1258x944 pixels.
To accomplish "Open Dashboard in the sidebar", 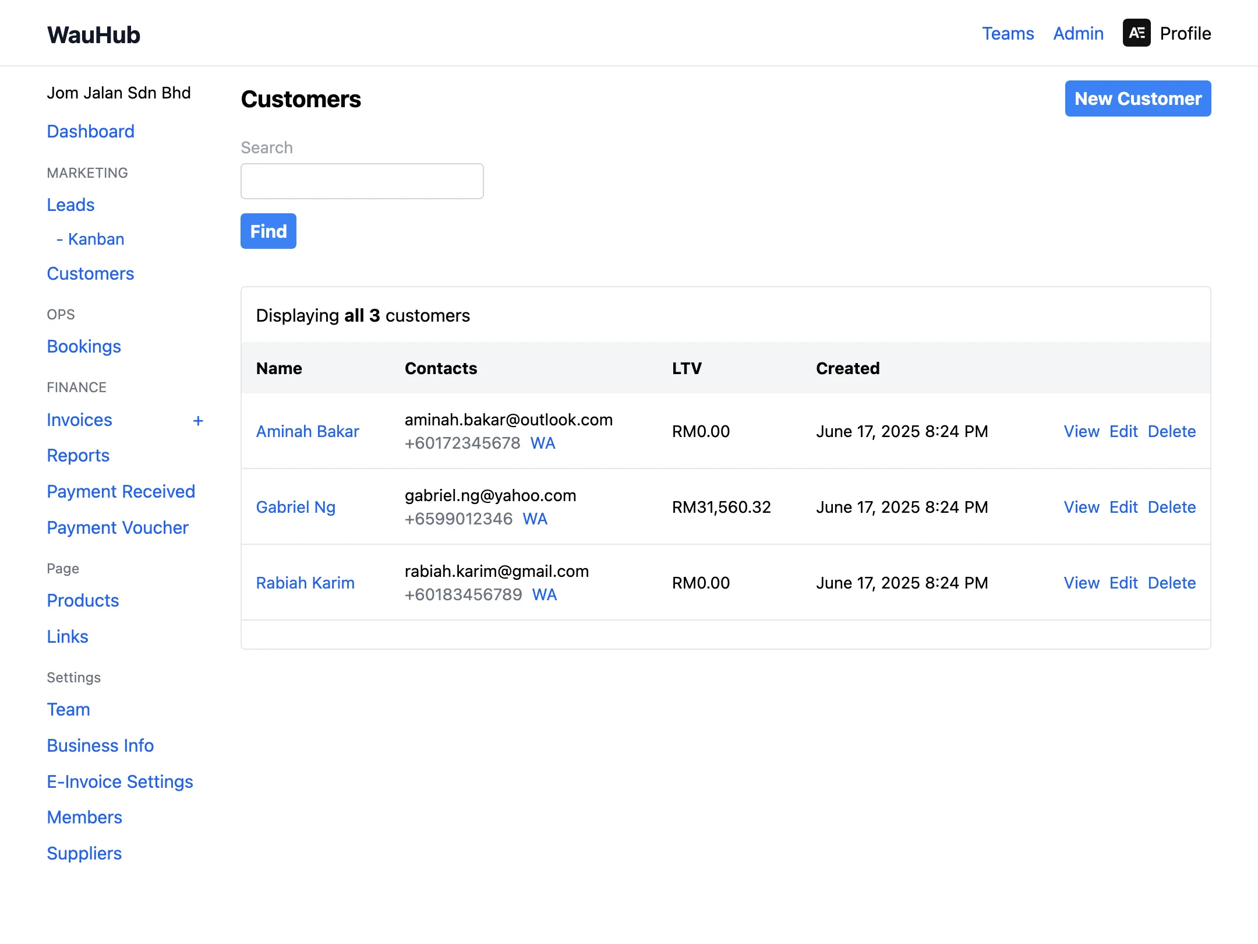I will (x=91, y=132).
